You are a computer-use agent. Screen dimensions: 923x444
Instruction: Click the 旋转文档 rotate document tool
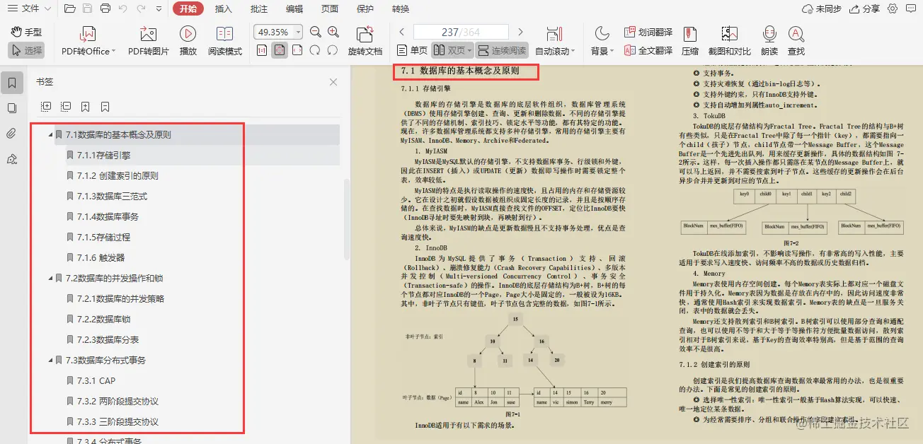pyautogui.click(x=365, y=39)
